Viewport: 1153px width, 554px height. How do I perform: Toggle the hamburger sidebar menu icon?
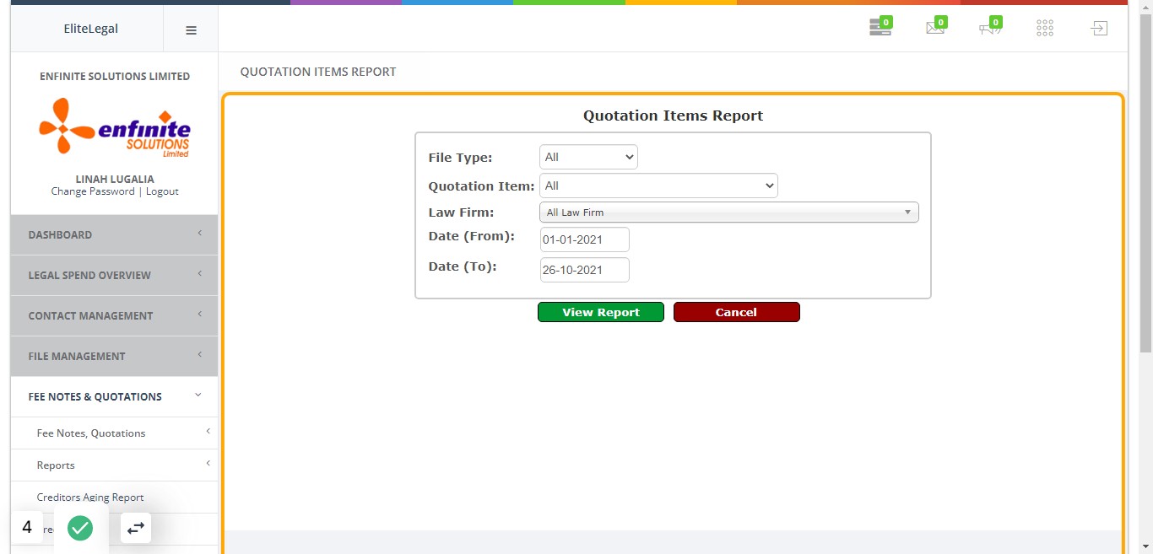(x=191, y=30)
